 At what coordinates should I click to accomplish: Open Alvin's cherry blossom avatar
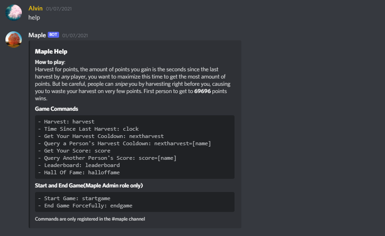14,13
